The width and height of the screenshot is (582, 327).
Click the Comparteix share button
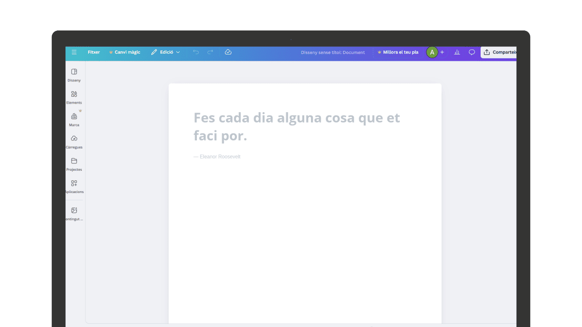[x=499, y=52]
